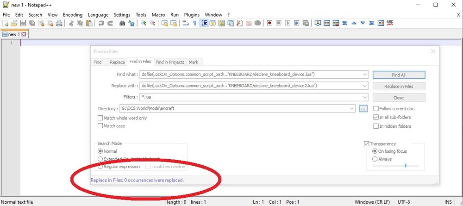Image resolution: width=463 pixels, height=206 pixels.
Task: Click the Undo arrow icon
Action: pyautogui.click(x=101, y=23)
